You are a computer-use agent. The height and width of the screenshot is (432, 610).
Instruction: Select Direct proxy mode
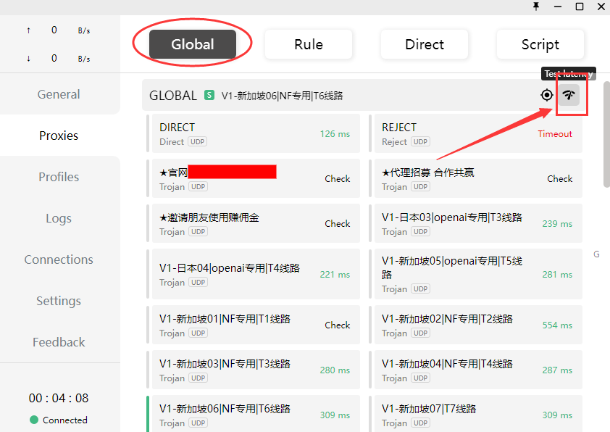tap(424, 44)
